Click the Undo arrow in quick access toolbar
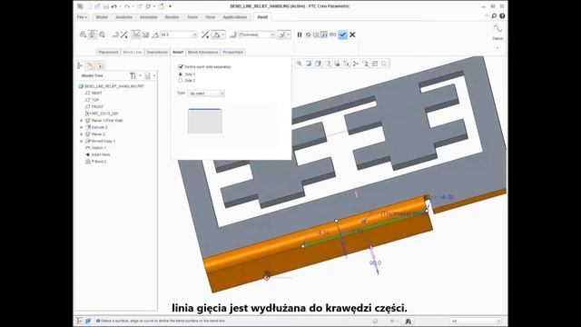 pyautogui.click(x=114, y=6)
